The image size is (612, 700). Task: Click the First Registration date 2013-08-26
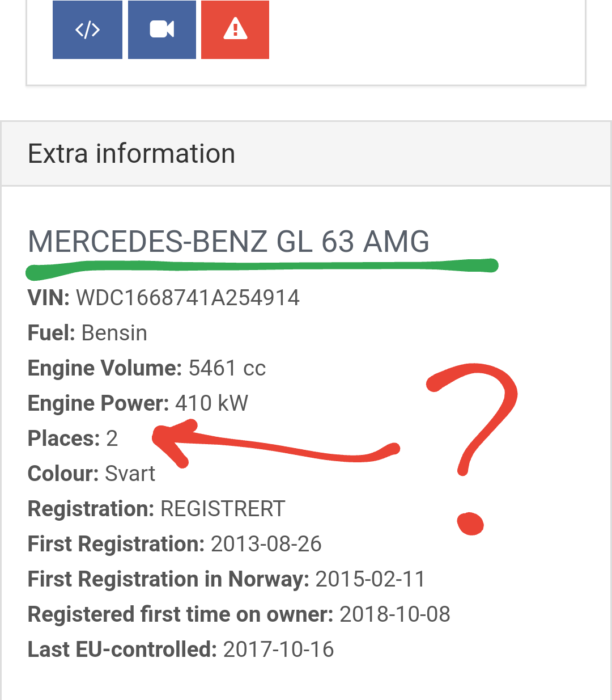[266, 544]
